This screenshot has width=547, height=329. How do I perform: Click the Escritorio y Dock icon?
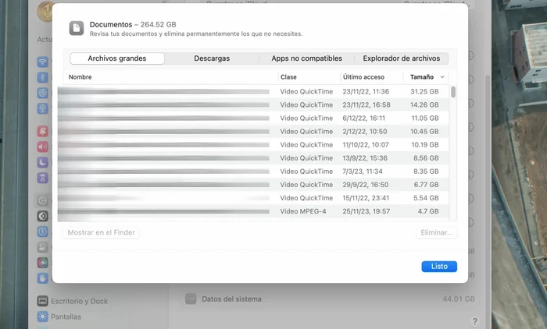pyautogui.click(x=42, y=301)
